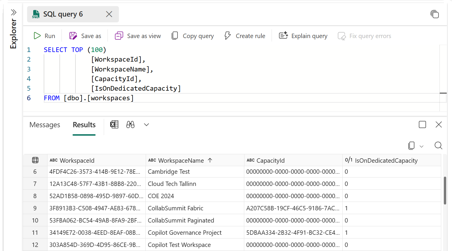The width and height of the screenshot is (452, 251).
Task: Select row number 6 header
Action: [x=35, y=172]
